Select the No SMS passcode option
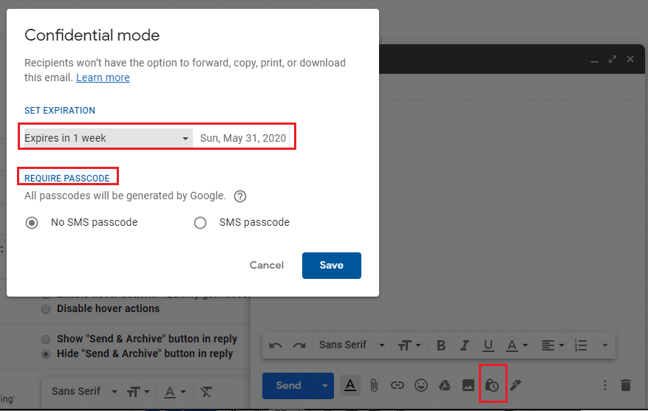648x411 pixels. tap(32, 223)
